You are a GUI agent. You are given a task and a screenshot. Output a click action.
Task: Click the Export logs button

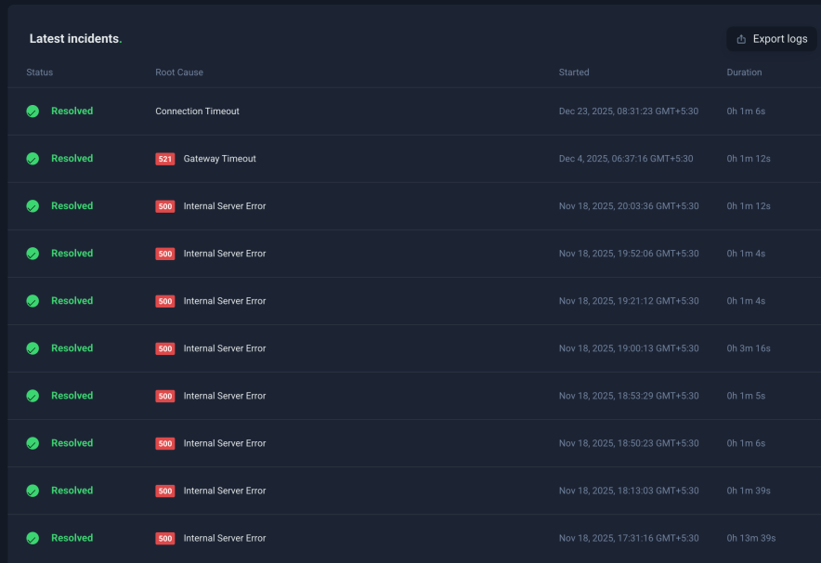pos(772,39)
